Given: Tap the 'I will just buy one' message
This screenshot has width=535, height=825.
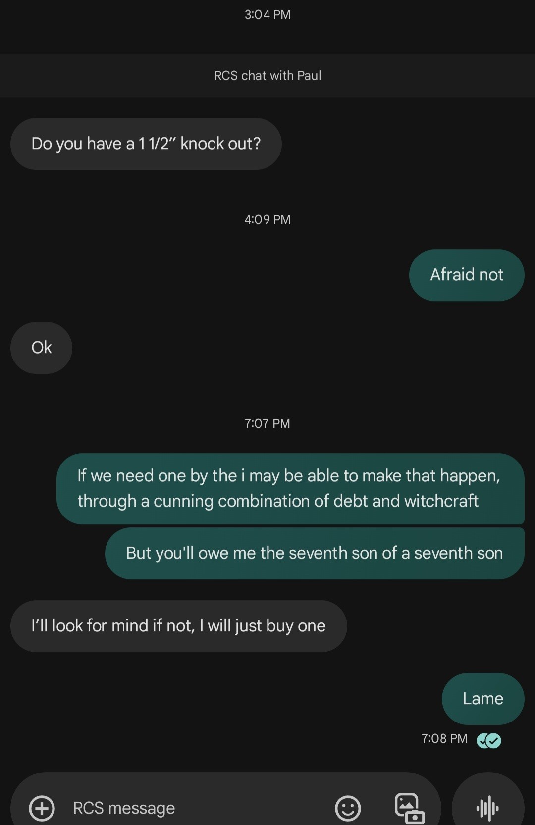Looking at the screenshot, I should coord(178,626).
